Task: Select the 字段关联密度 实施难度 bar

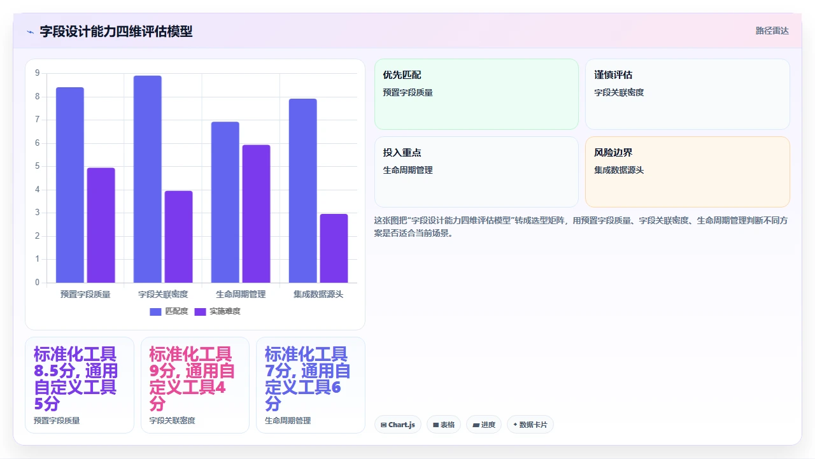Action: (178, 237)
